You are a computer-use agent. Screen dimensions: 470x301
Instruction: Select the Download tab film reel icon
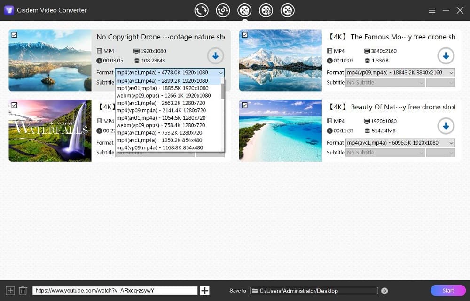coord(244,10)
